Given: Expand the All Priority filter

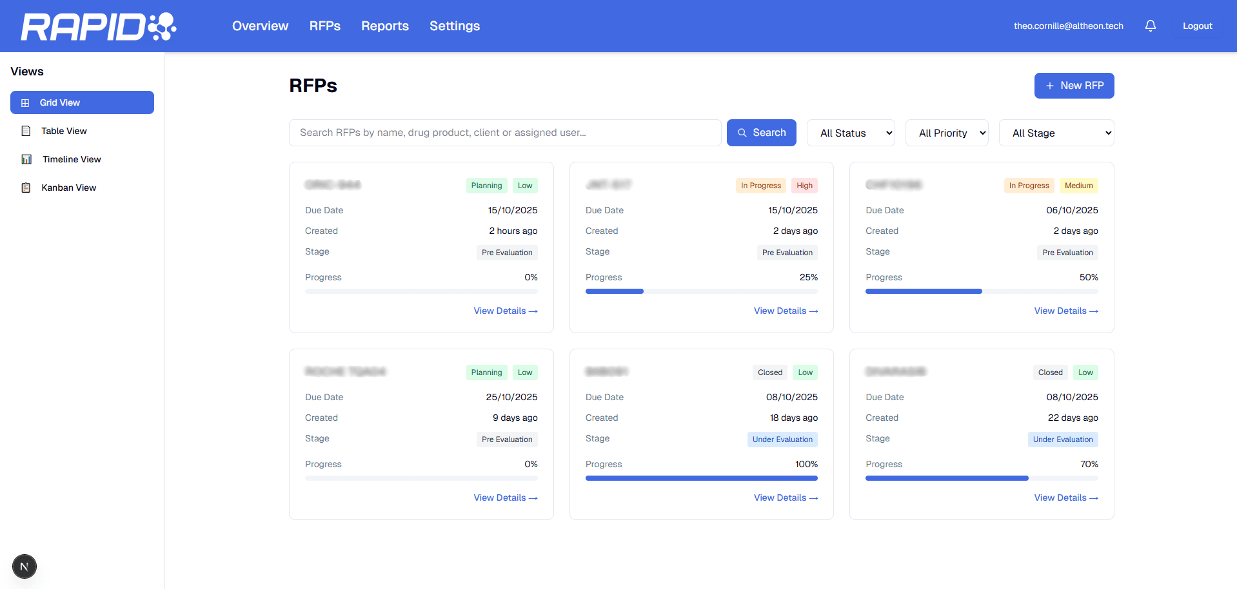Looking at the screenshot, I should (x=947, y=133).
